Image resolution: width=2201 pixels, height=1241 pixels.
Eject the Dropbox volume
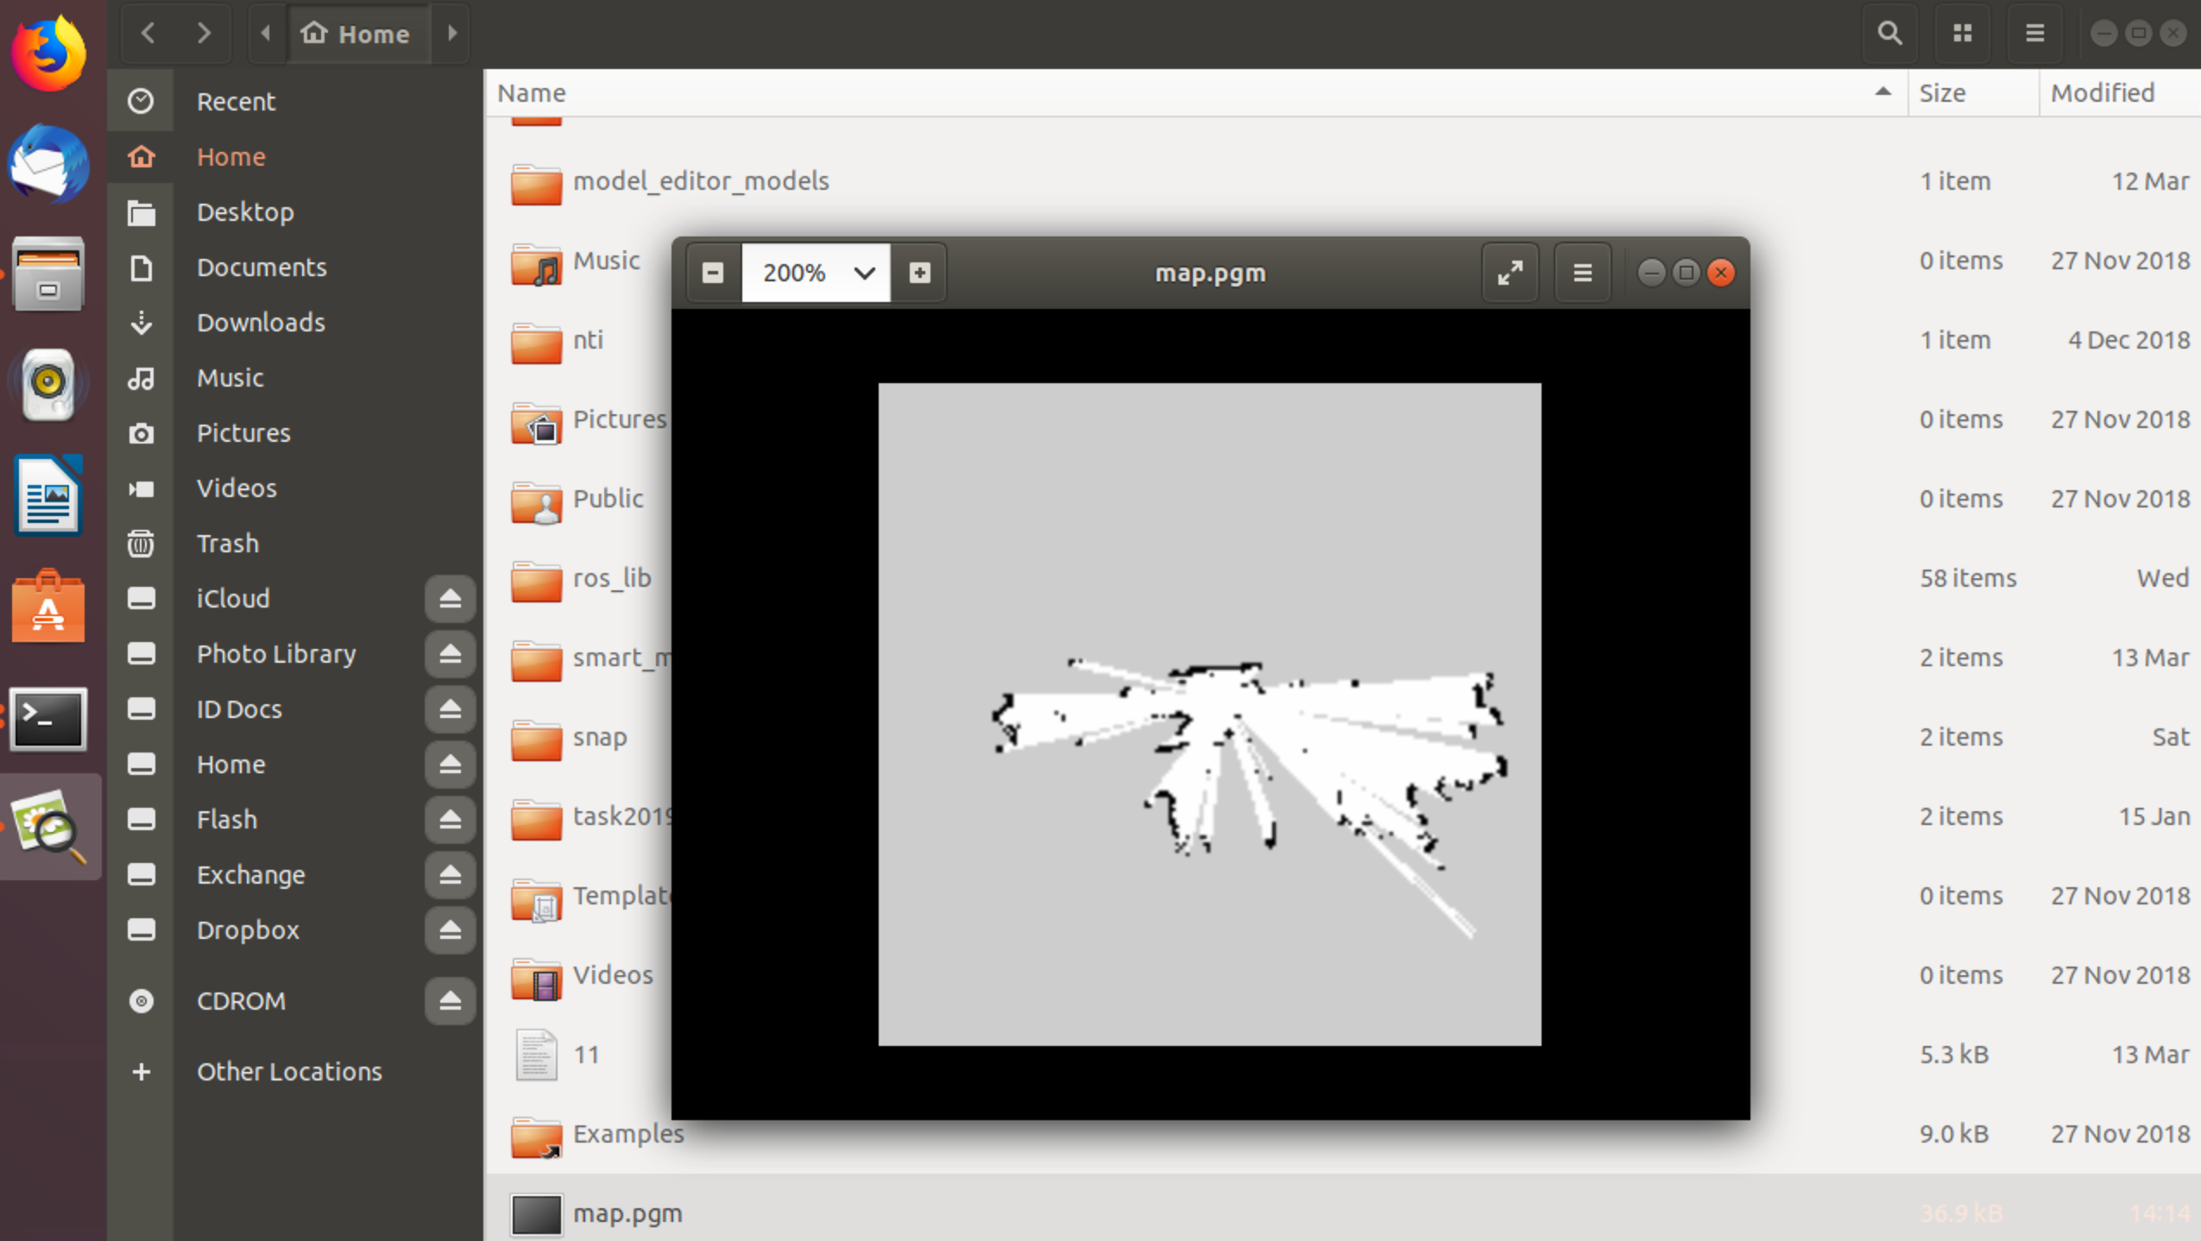pos(450,929)
